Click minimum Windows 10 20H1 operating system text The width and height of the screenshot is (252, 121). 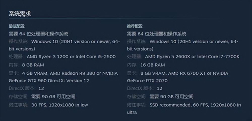64,45
